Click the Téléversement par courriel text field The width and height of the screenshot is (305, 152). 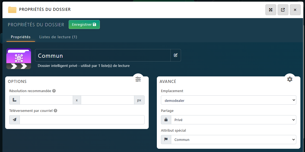click(x=82, y=120)
